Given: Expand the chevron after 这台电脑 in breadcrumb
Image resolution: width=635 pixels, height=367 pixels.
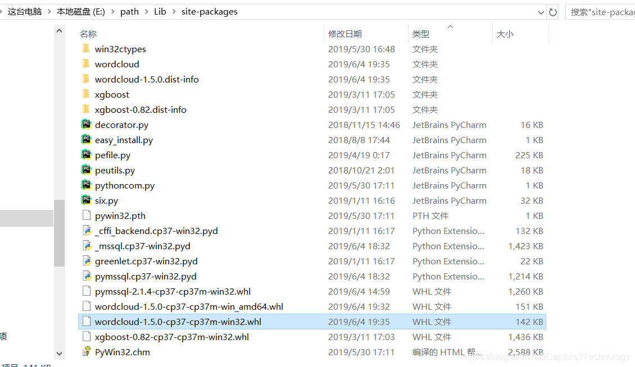Looking at the screenshot, I should 49,12.
